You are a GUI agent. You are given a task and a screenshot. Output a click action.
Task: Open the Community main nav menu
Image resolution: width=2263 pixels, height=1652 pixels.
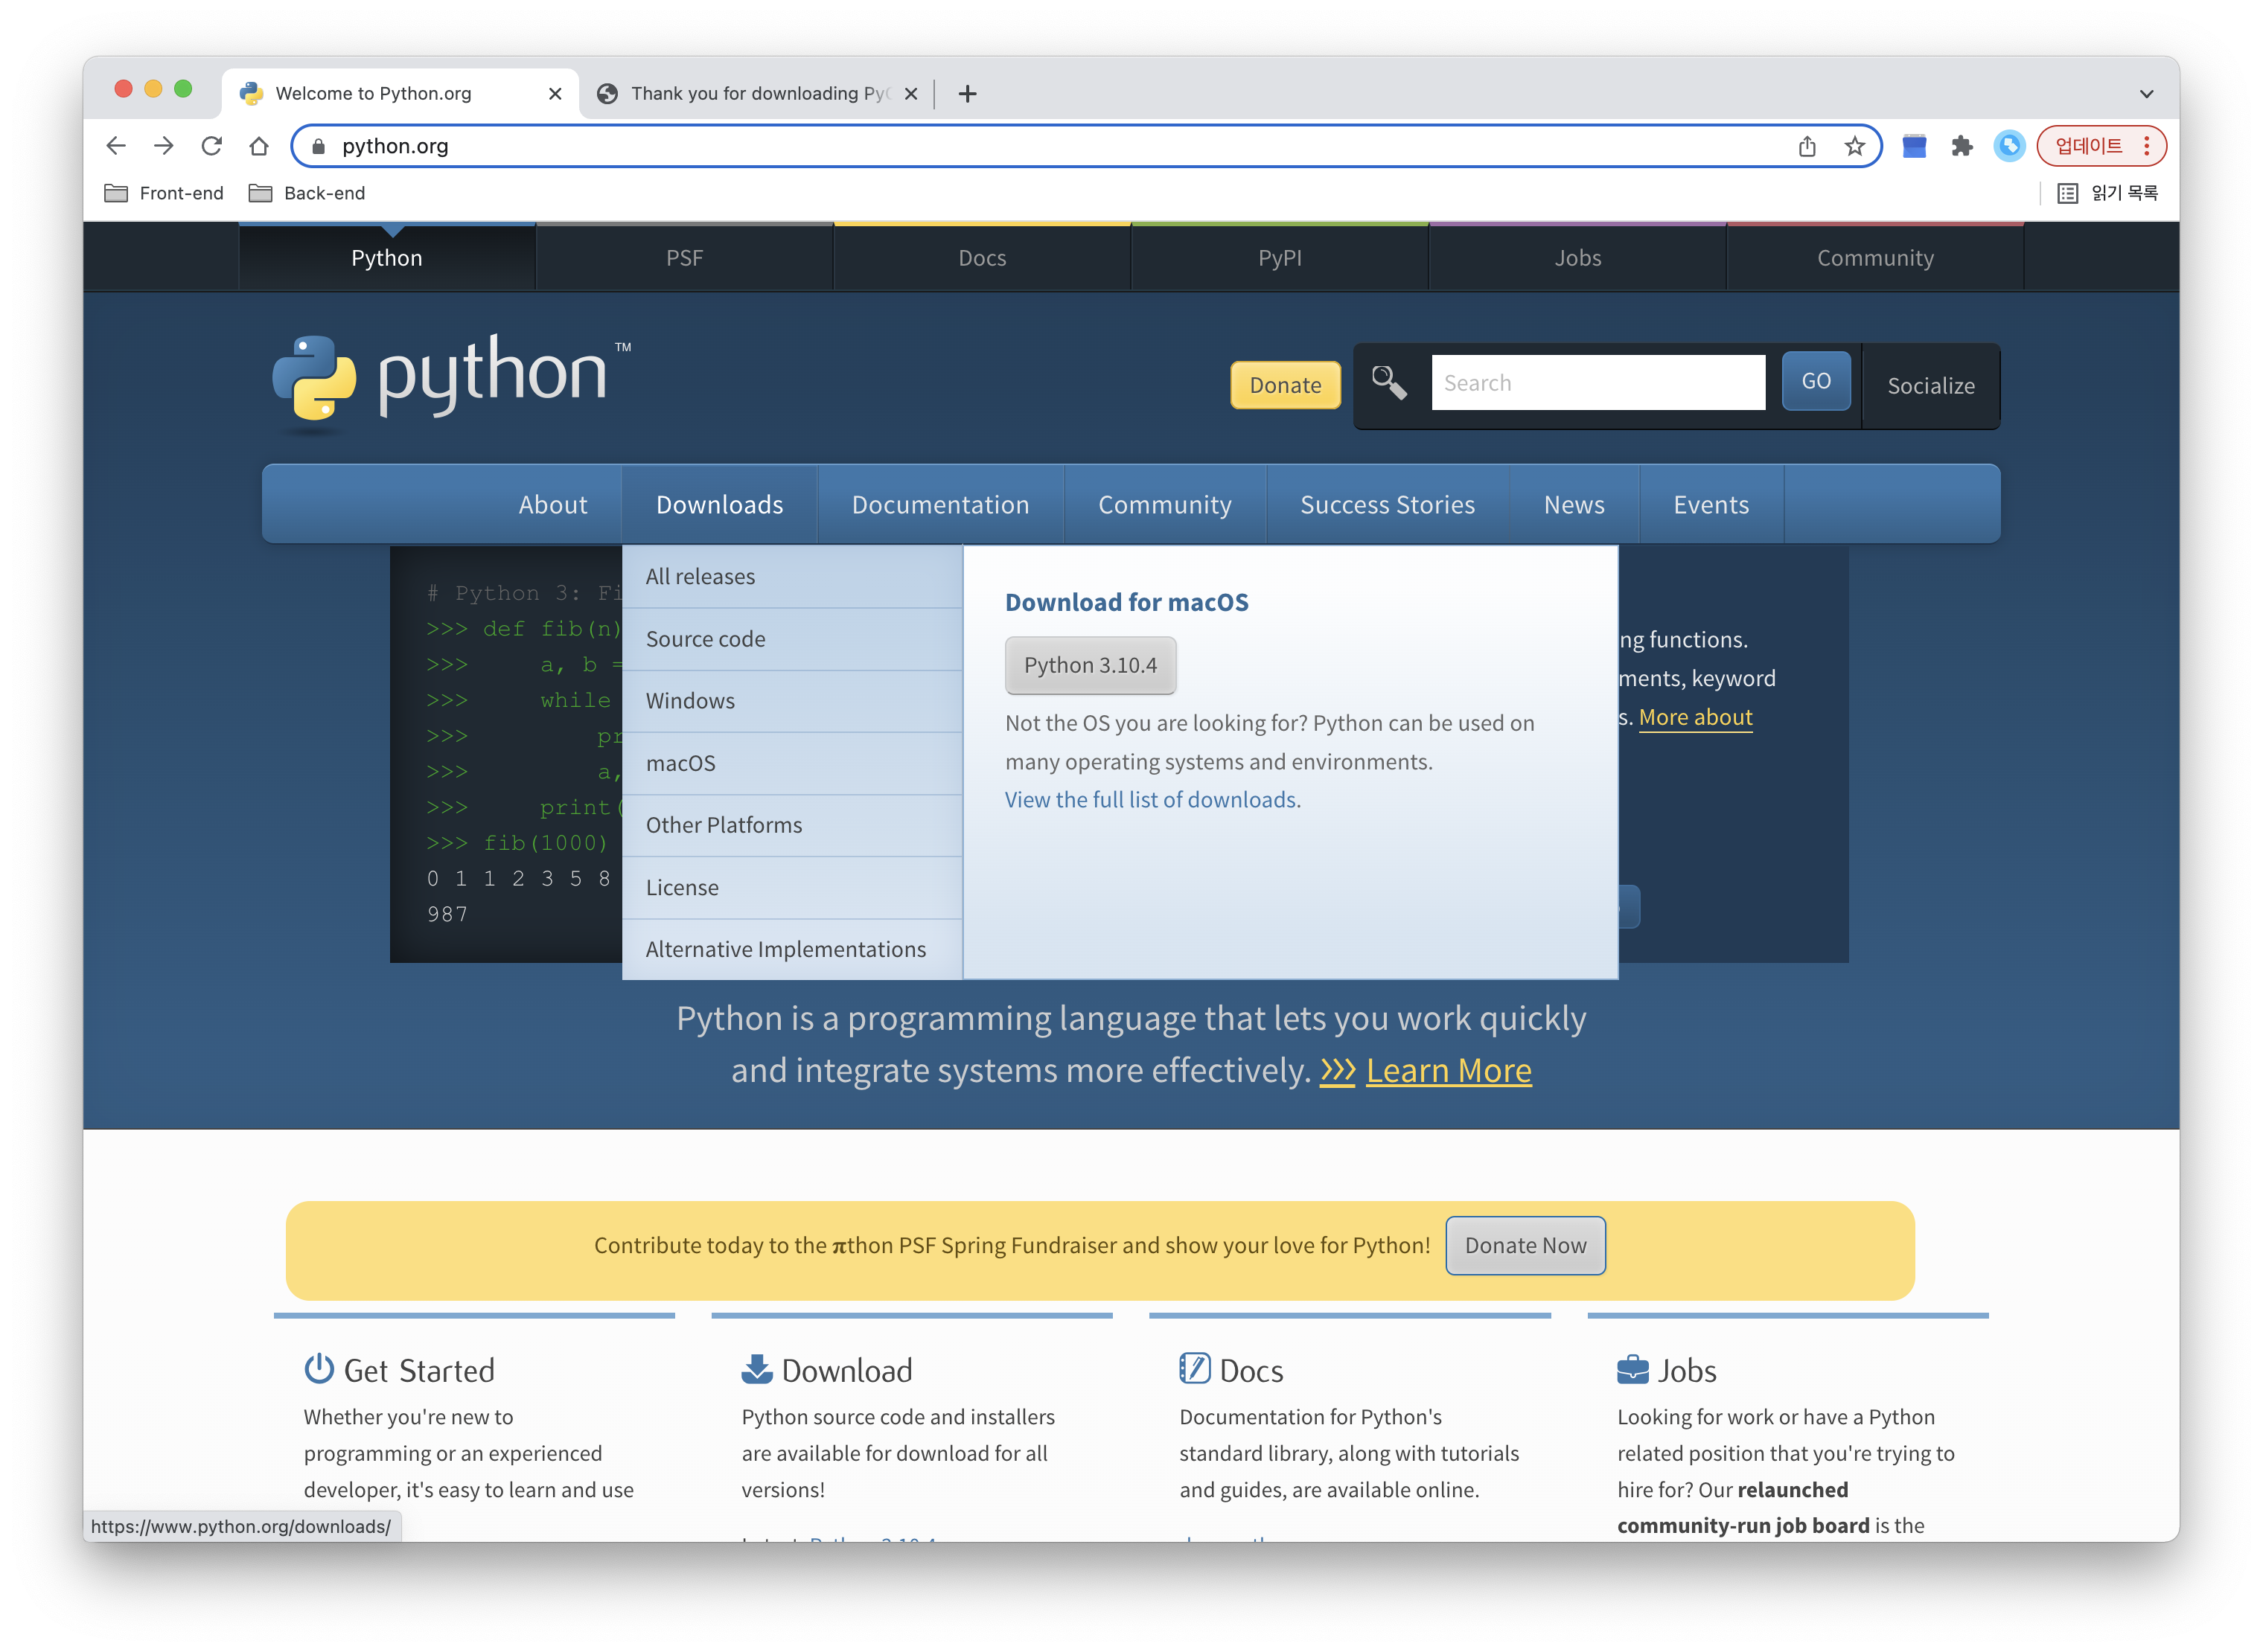[x=1164, y=505]
